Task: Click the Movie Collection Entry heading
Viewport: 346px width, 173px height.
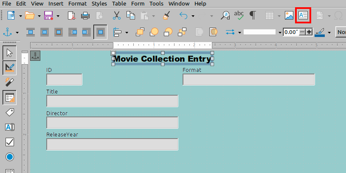Action: [x=162, y=59]
